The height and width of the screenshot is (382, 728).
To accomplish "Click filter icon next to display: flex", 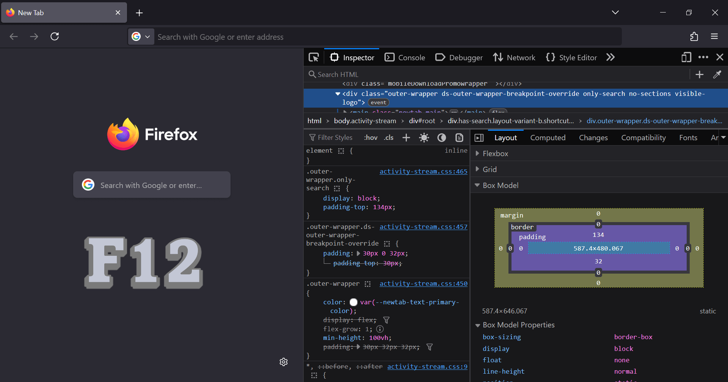I will pos(386,320).
